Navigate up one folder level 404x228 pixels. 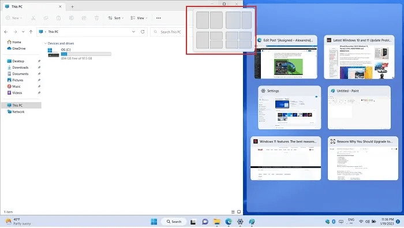click(x=31, y=32)
